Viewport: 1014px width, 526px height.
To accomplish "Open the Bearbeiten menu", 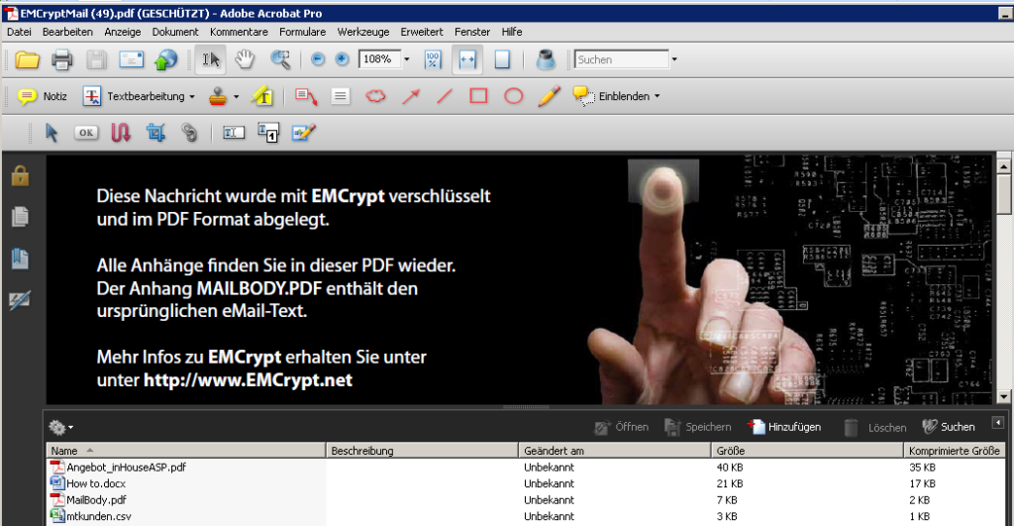I will click(67, 32).
